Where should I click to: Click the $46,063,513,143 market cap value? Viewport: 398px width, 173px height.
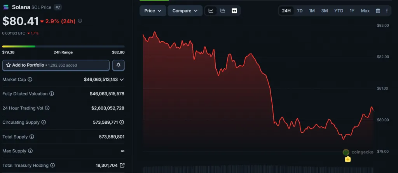[x=101, y=80]
